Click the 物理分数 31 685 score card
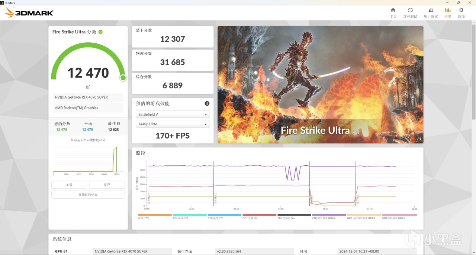Screen dimensions: 476x255 (x=173, y=60)
